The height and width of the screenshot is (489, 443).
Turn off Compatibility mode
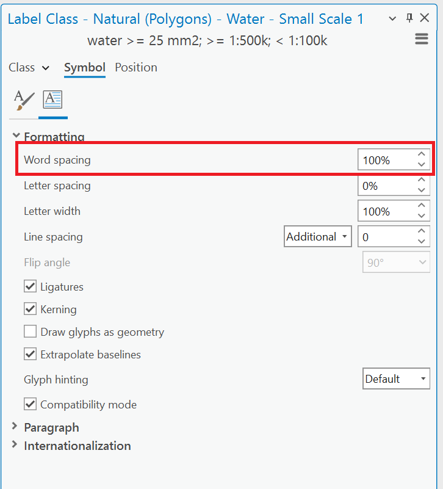coord(30,404)
